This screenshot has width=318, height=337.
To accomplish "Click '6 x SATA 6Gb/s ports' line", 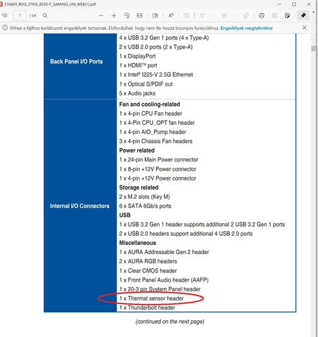I will (145, 206).
